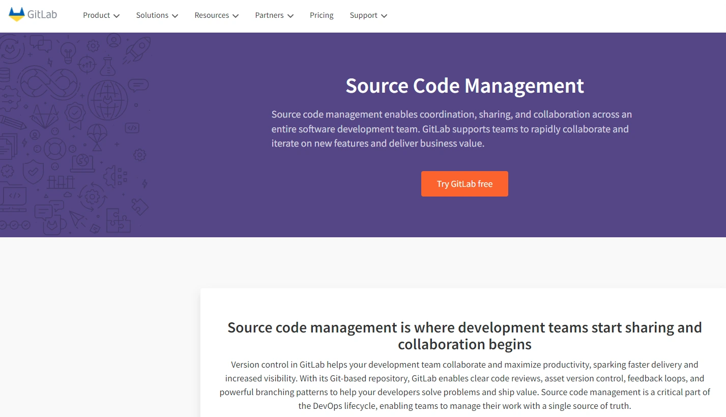726x417 pixels.
Task: Click the GitLab fox logo icon
Action: (x=16, y=14)
